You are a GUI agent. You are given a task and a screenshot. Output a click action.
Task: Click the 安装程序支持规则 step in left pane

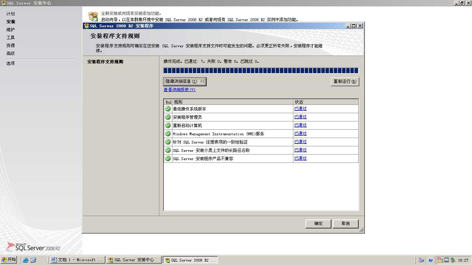tap(105, 62)
